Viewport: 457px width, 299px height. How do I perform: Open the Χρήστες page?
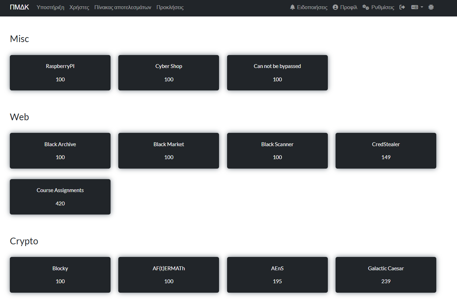coord(79,7)
